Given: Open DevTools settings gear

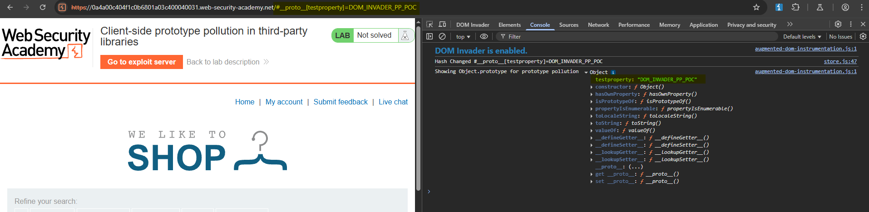Looking at the screenshot, I should pos(838,25).
